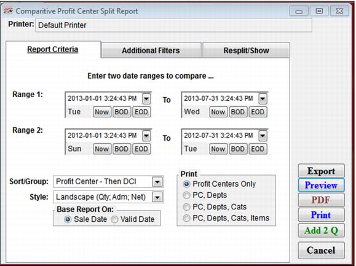This screenshot has width=356, height=266.
Task: Select Profit Centers Only print option
Action: click(x=186, y=184)
